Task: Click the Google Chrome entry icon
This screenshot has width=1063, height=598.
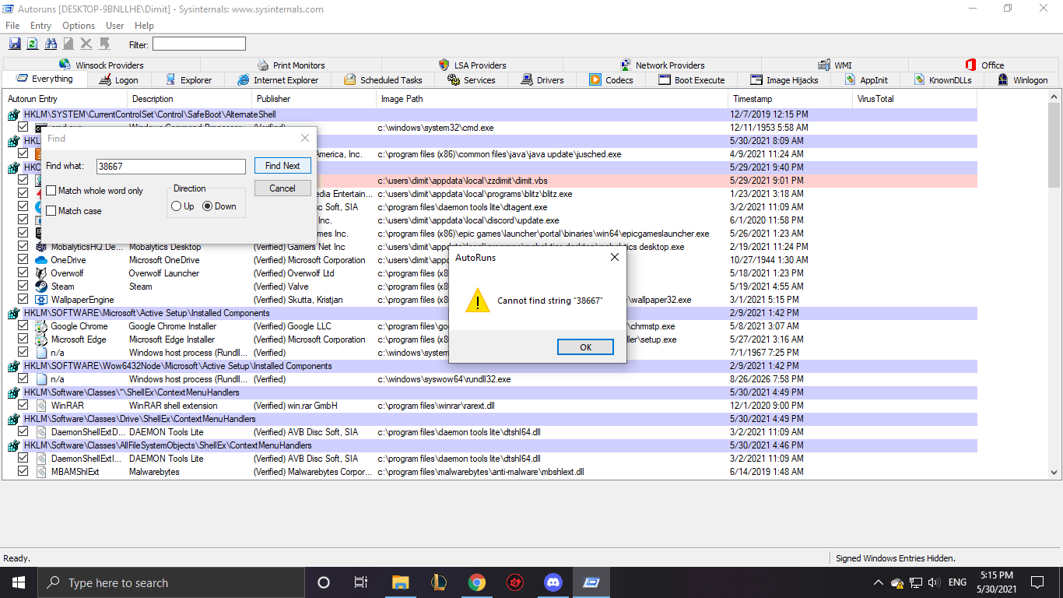Action: (x=42, y=326)
